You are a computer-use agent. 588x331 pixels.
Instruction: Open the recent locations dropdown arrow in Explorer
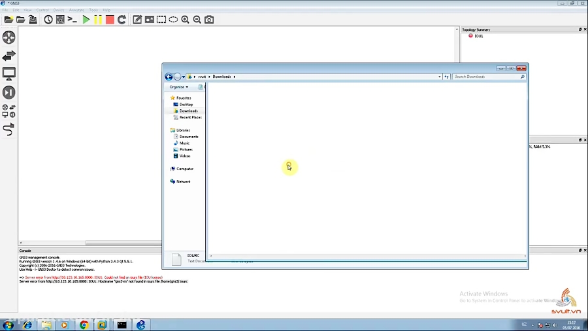tap(184, 77)
